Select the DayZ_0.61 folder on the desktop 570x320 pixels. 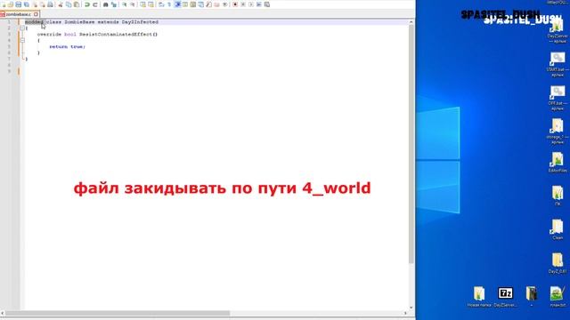click(x=558, y=263)
